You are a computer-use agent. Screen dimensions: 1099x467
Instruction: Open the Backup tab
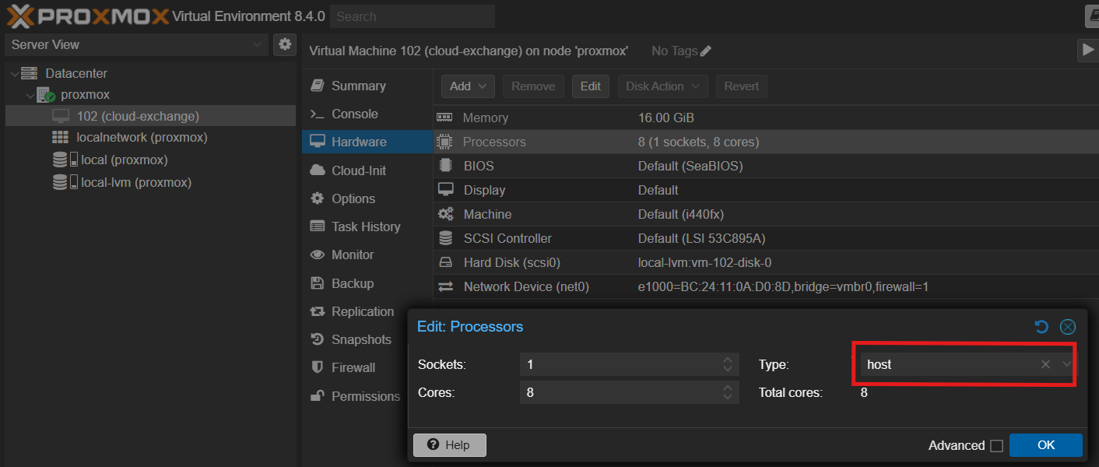coord(367,283)
